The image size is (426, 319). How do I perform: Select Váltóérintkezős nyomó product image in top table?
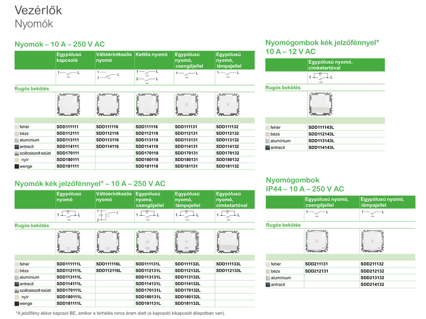click(x=108, y=105)
